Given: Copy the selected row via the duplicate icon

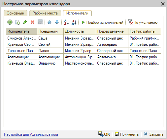Looking at the screenshot, I should (17, 22).
